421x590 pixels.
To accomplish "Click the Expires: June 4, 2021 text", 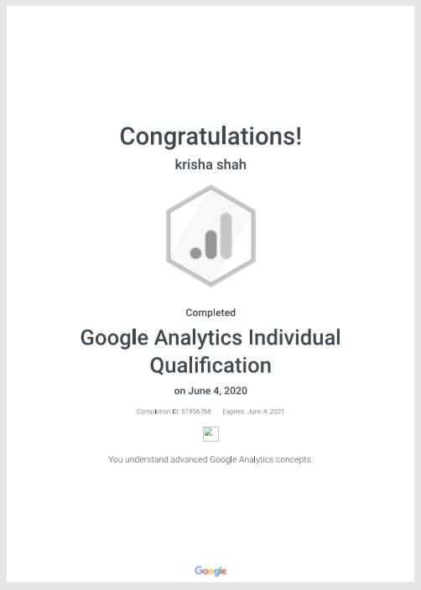I will coord(253,411).
